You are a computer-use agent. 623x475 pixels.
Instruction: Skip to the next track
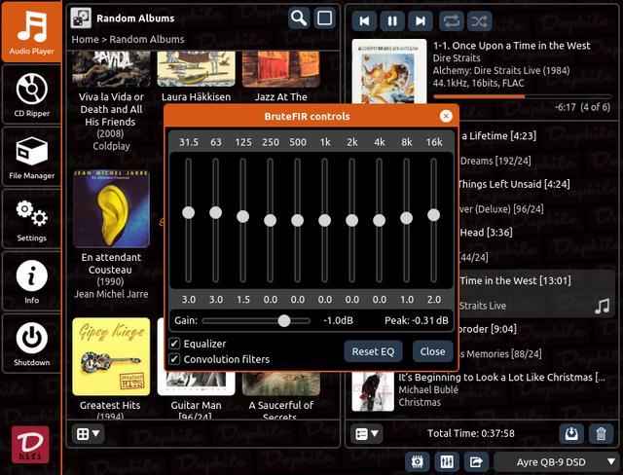420,20
